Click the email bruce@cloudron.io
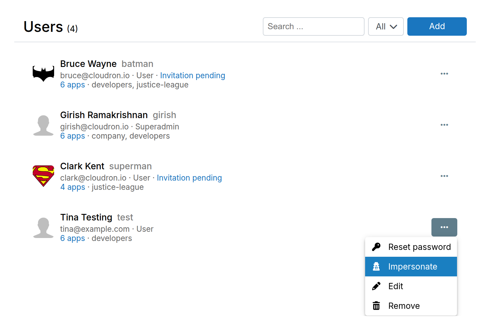Image resolution: width=490 pixels, height=335 pixels. 95,76
